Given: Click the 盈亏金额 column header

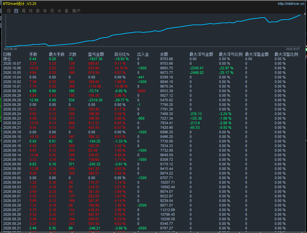Looking at the screenshot, I should point(96,54).
